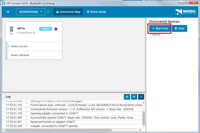Switch to the Server Setup view

(x=96, y=12)
